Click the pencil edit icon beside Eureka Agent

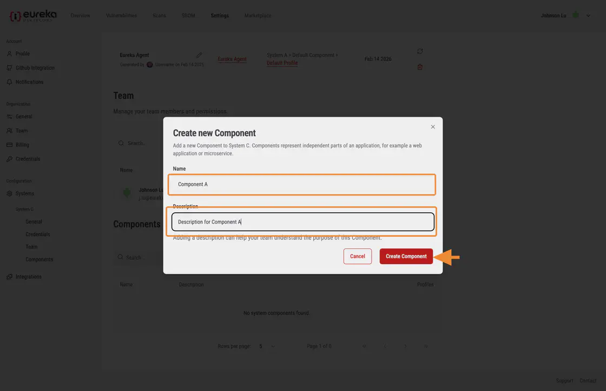(x=199, y=55)
